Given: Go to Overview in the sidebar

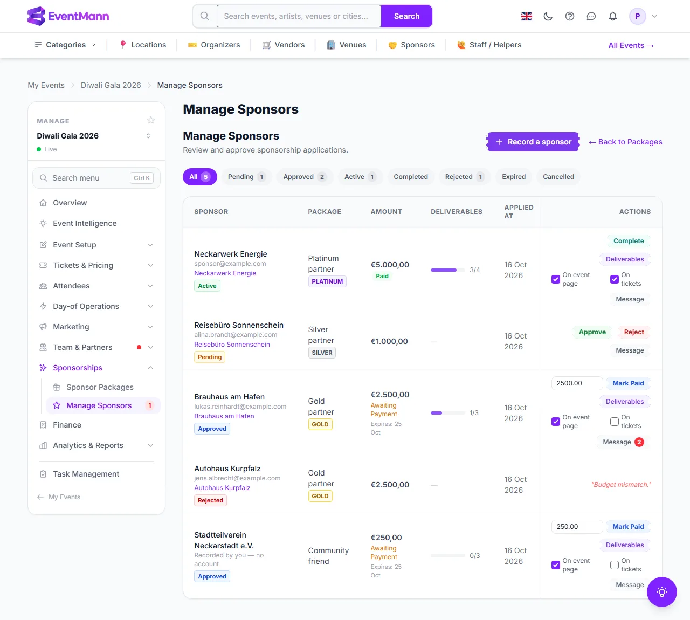Looking at the screenshot, I should point(96,203).
